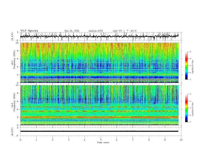204x157 pixels.
Task: Click the "VLF Spectra" plot title
Action: [29, 31]
